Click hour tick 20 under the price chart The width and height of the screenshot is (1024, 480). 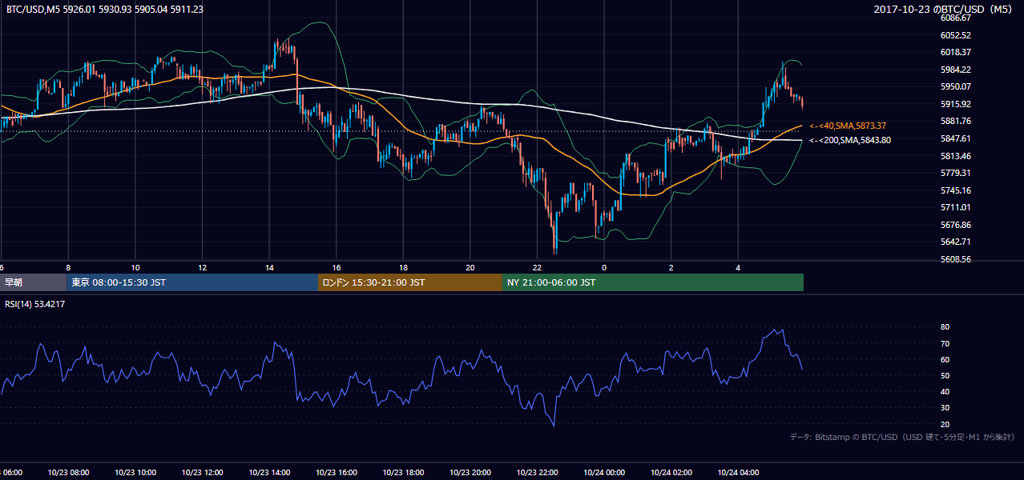pyautogui.click(x=470, y=267)
